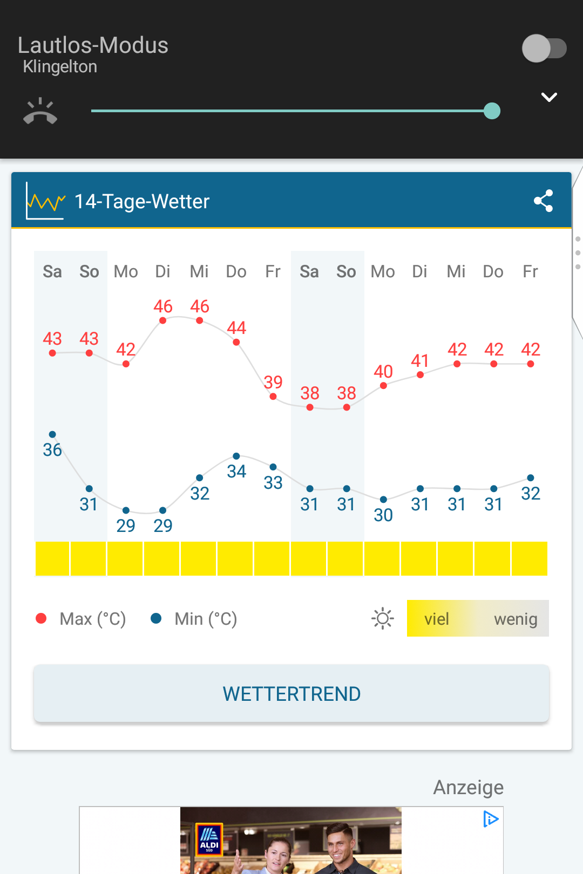This screenshot has width=583, height=874.
Task: Tap the sun icon in the legend
Action: pos(383,618)
